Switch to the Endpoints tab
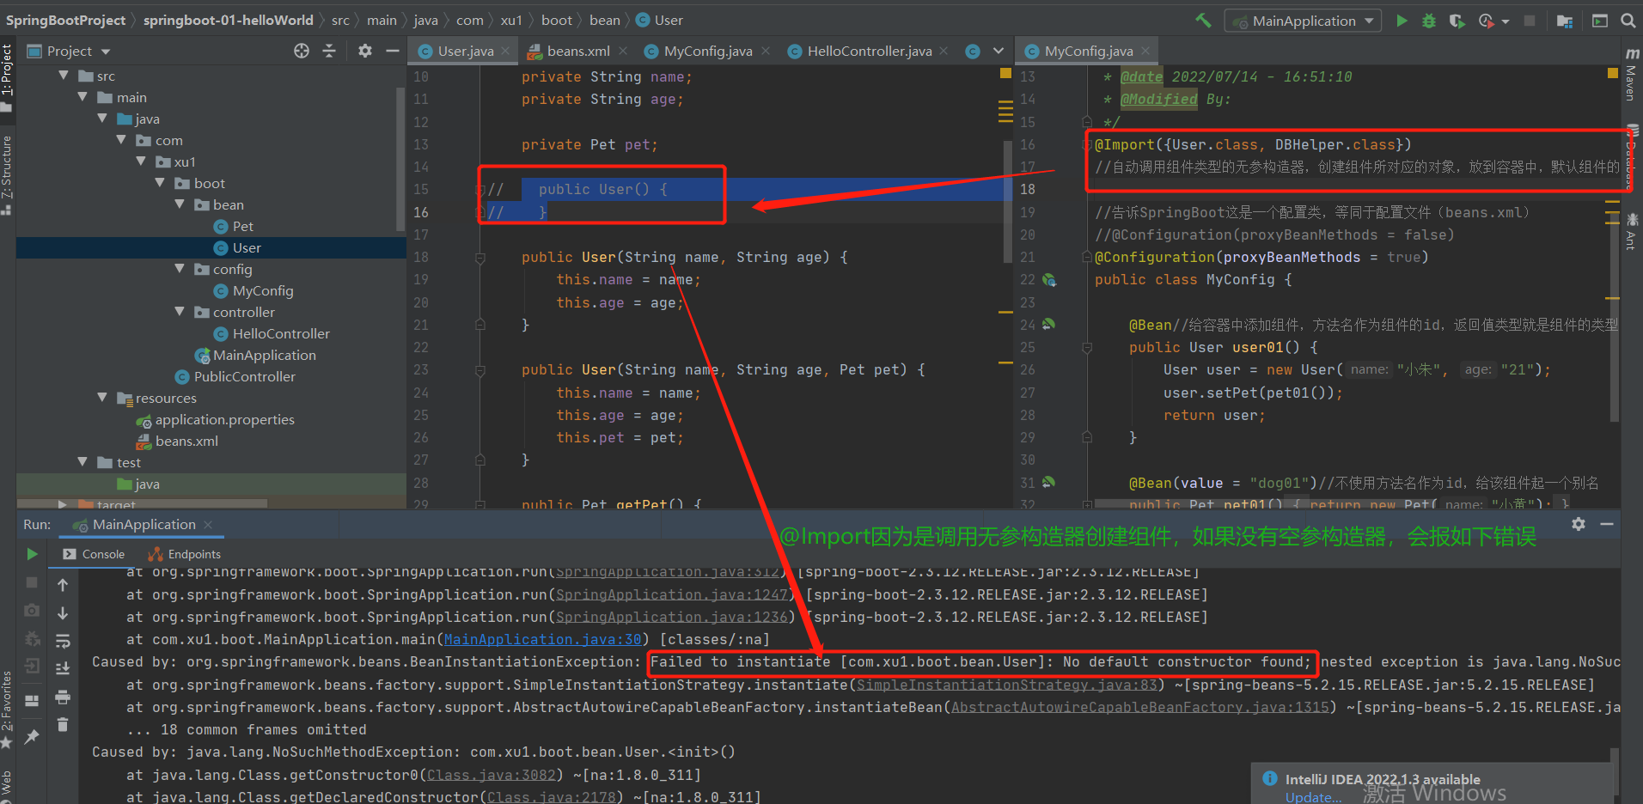 [184, 554]
